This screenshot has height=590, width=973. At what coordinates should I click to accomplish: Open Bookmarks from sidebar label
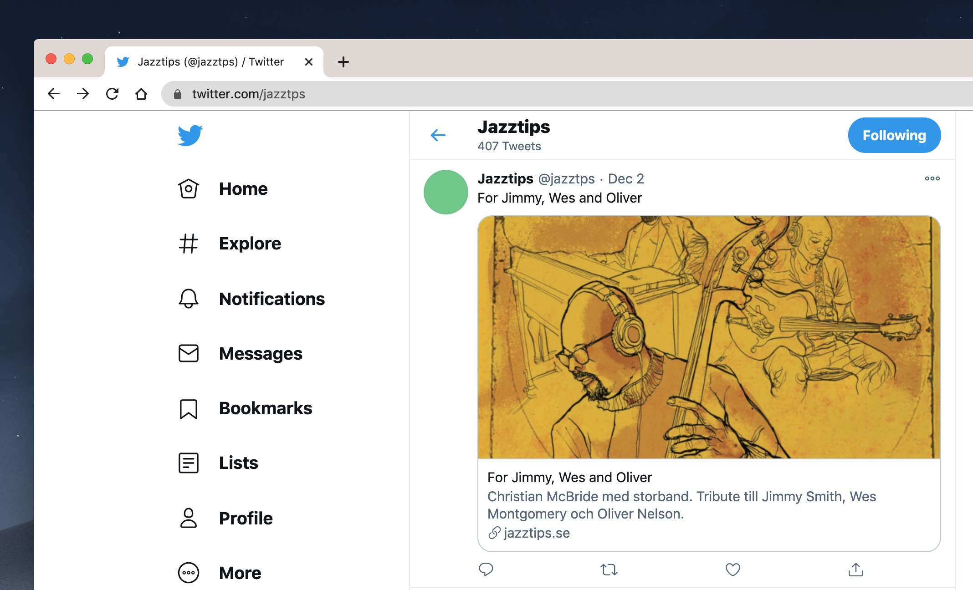pyautogui.click(x=266, y=408)
